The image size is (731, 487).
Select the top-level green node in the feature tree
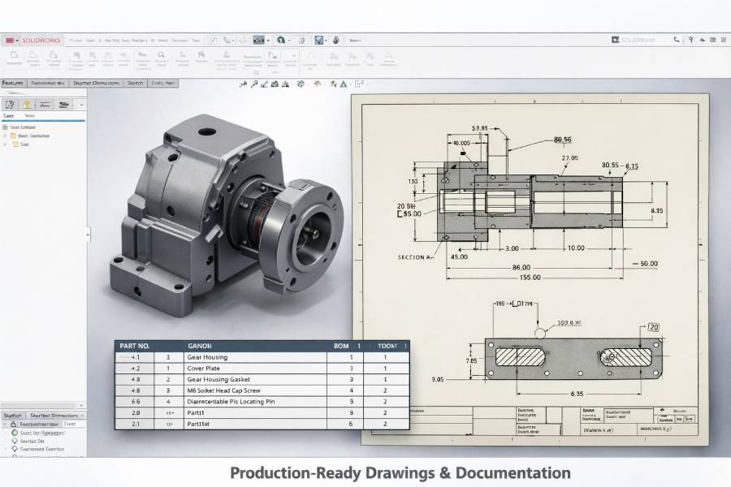[19, 127]
